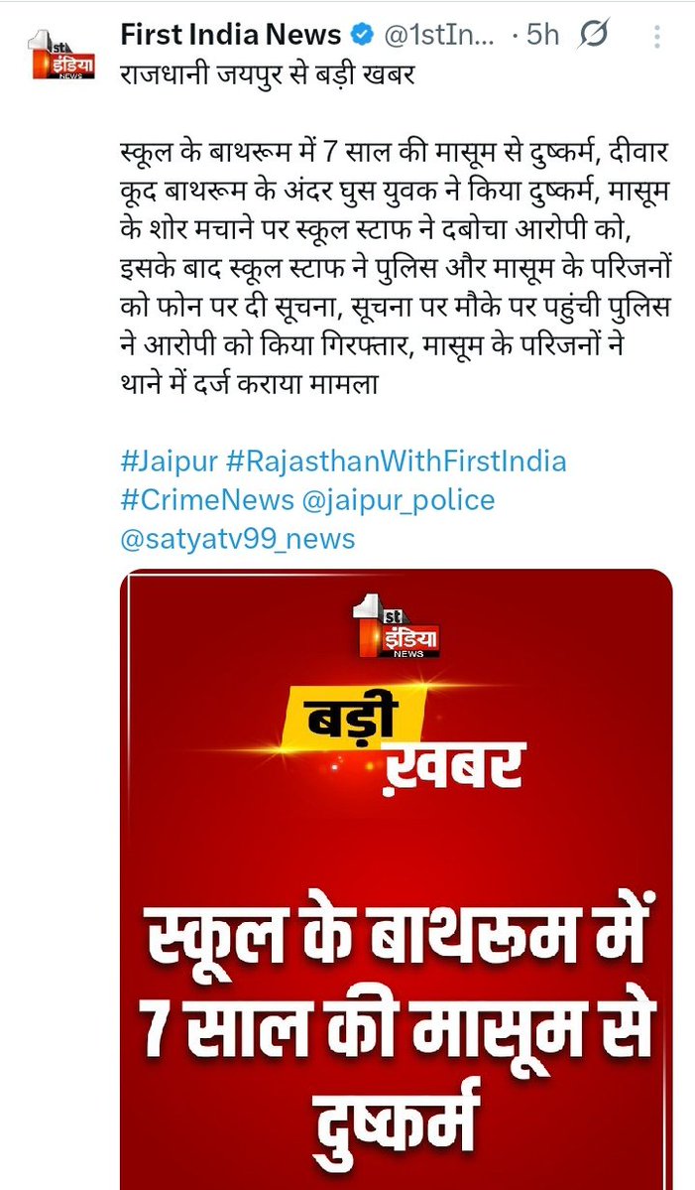Click the blue verified badge
The image size is (695, 1190).
tap(363, 34)
